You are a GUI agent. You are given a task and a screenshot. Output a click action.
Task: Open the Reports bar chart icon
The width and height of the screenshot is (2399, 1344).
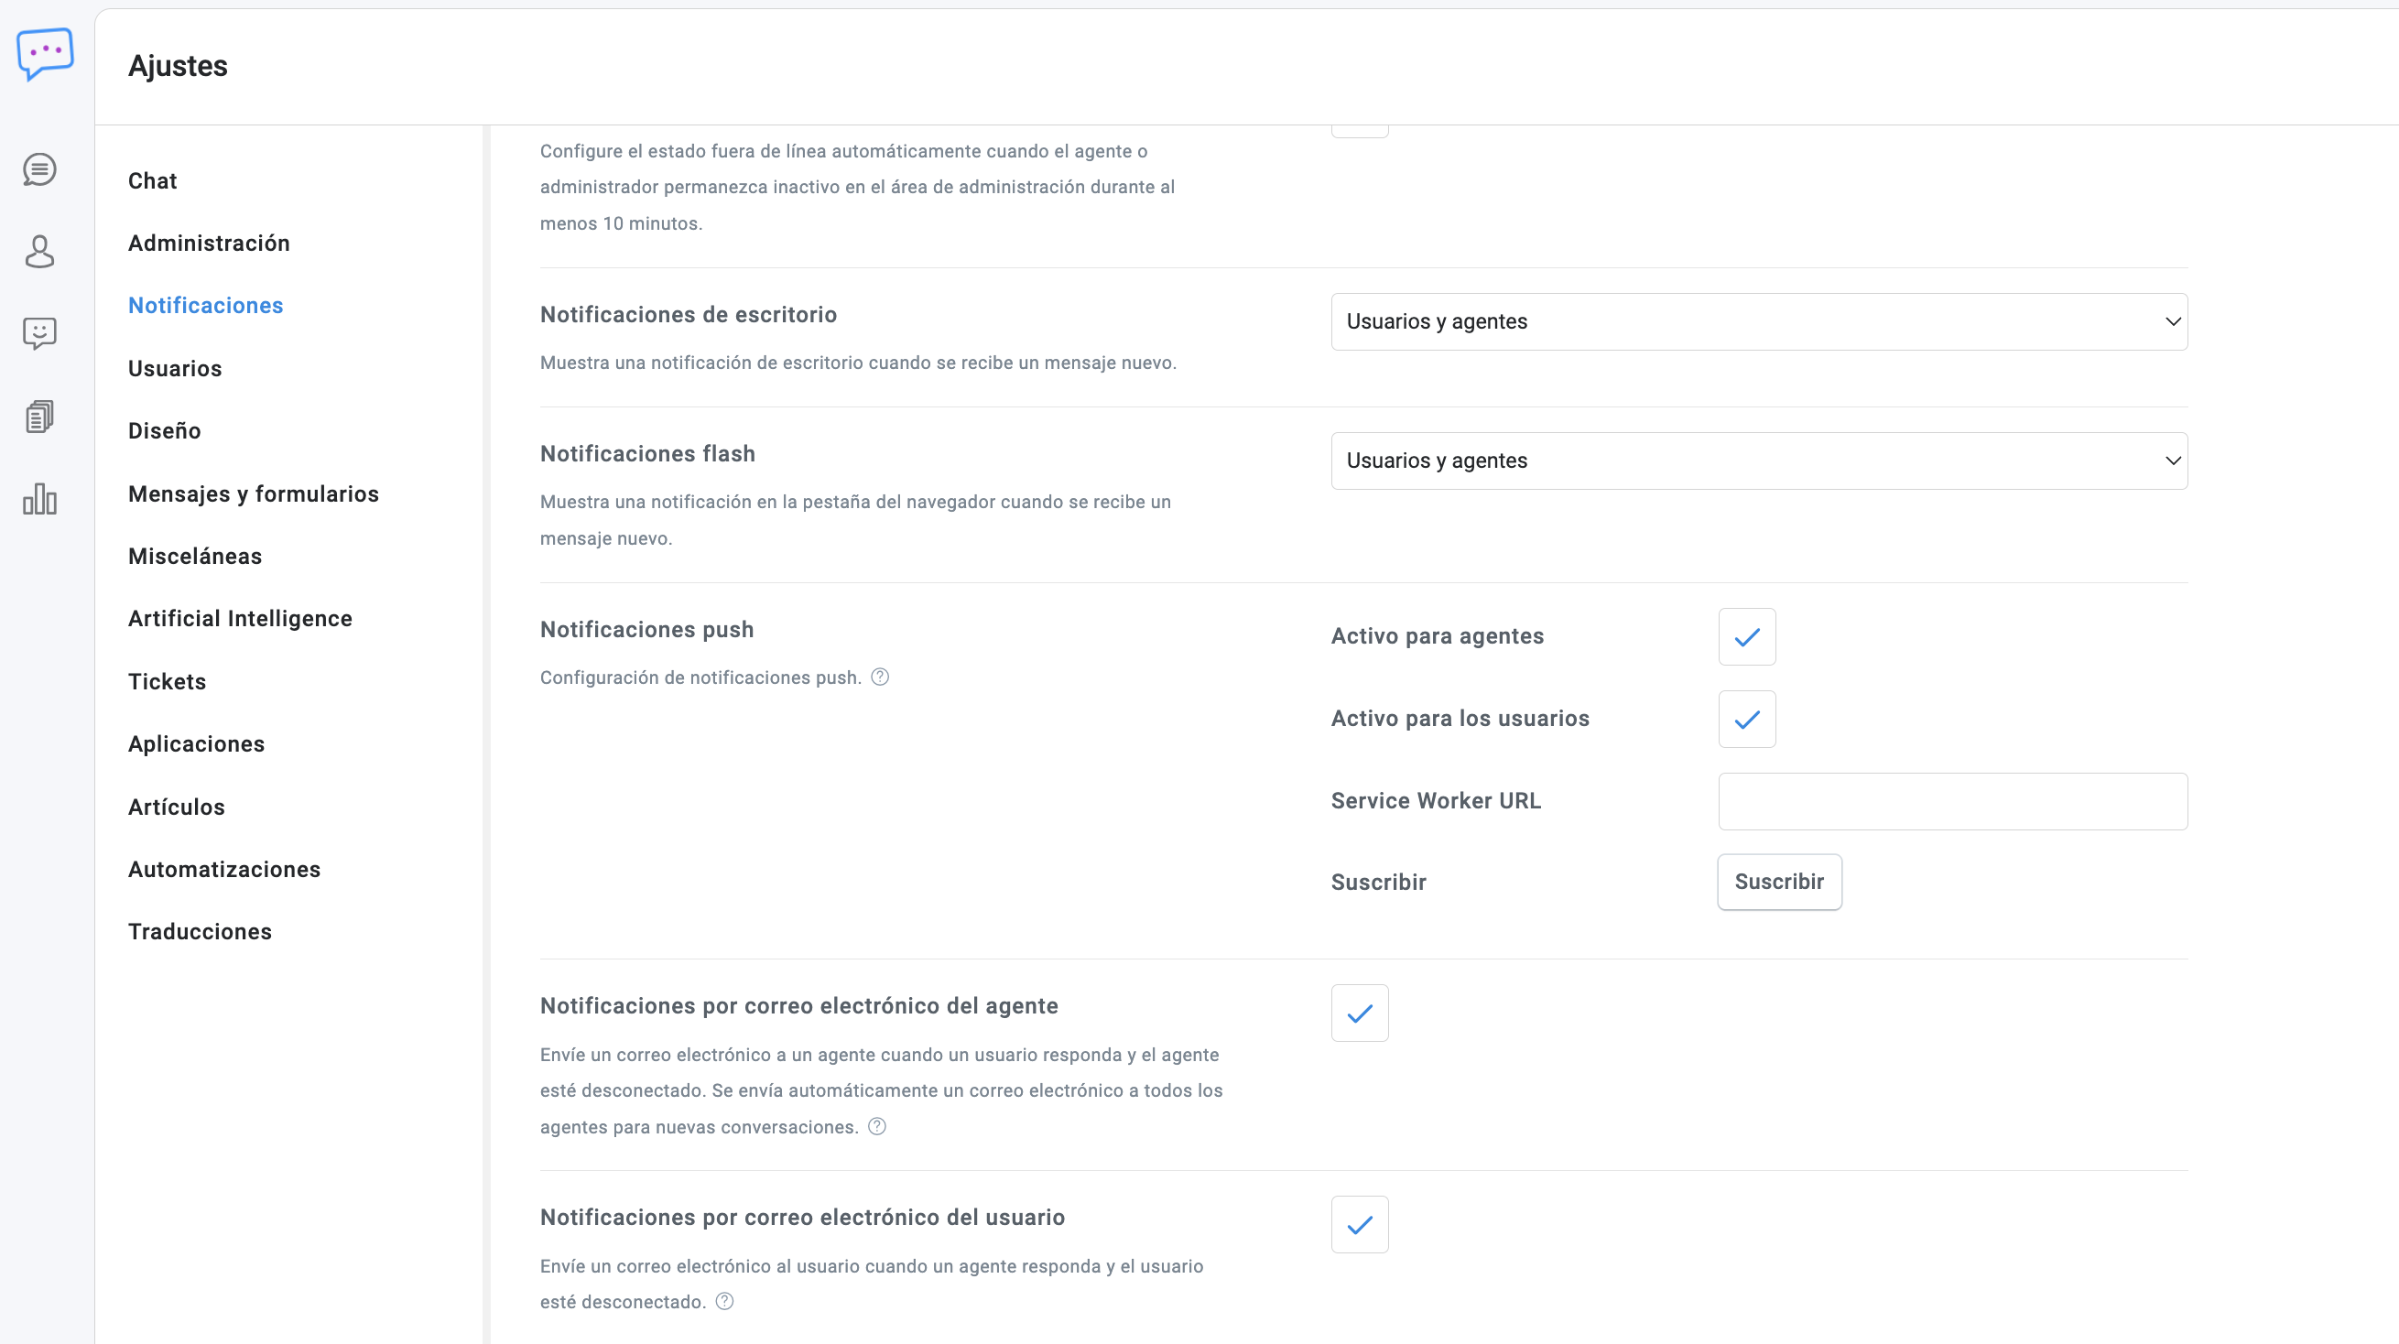(x=39, y=499)
